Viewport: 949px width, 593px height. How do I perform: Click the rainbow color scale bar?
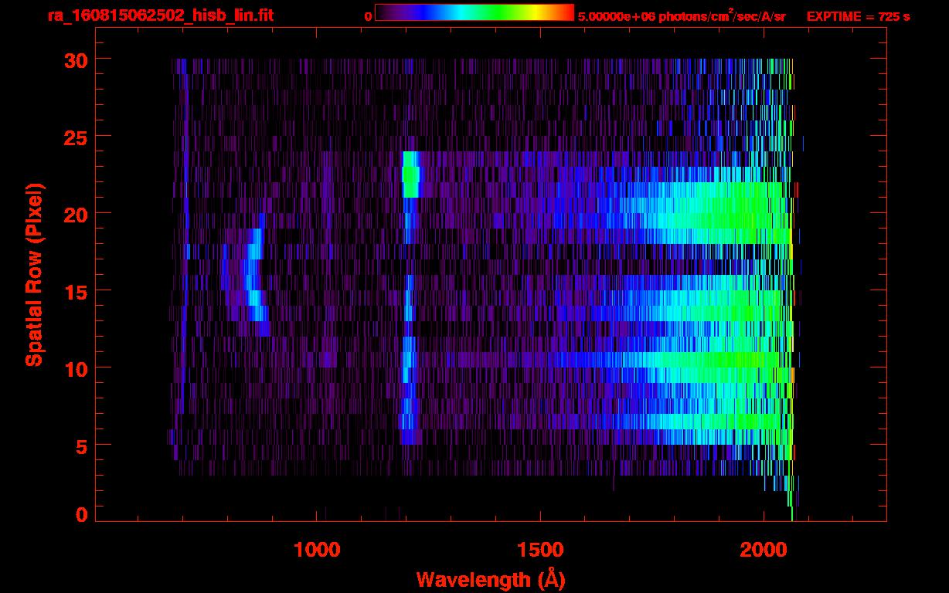[x=474, y=12]
